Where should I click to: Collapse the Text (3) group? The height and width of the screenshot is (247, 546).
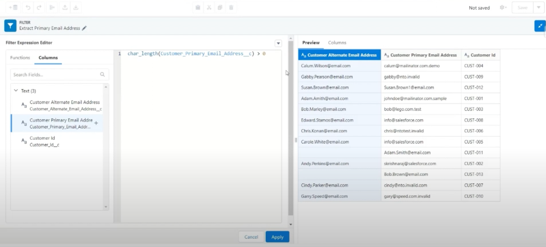pos(16,91)
